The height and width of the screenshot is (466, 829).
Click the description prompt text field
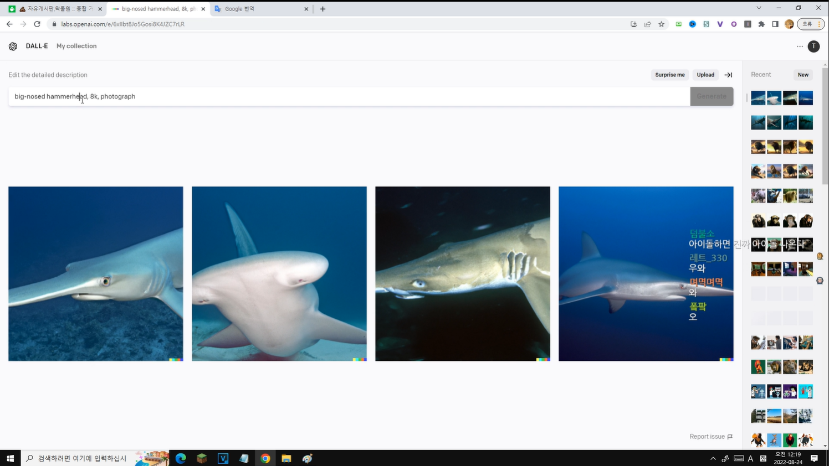pyautogui.click(x=349, y=96)
